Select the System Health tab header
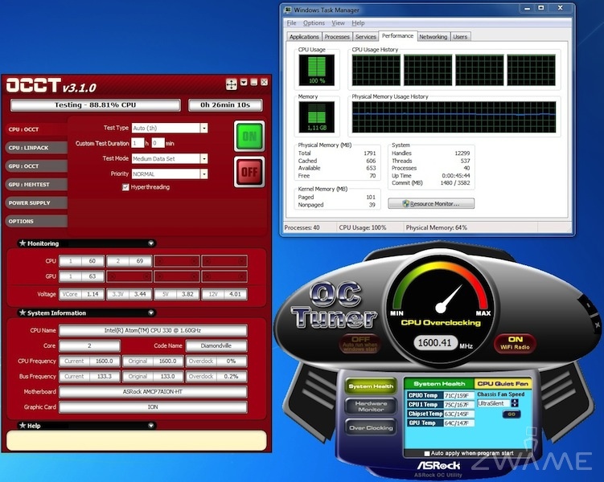604x482 pixels. (439, 383)
